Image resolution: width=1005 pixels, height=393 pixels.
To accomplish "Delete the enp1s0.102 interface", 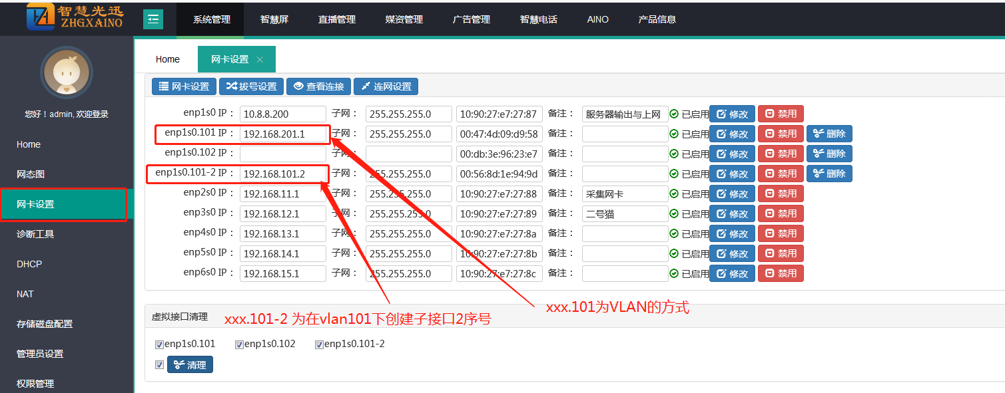I will pos(829,154).
